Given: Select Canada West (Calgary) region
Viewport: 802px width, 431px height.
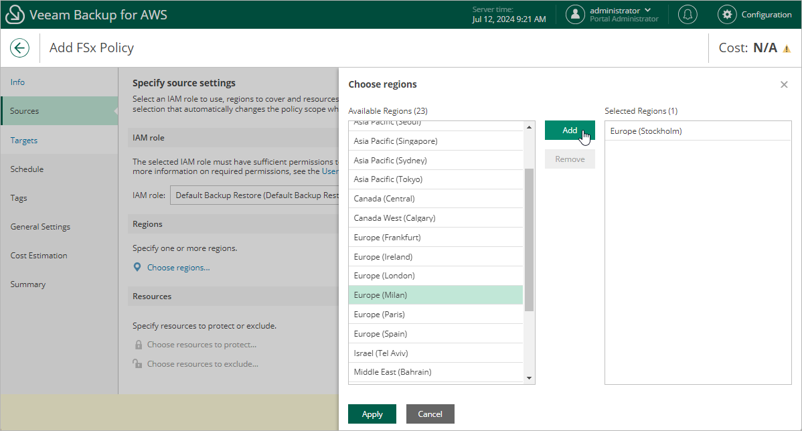Looking at the screenshot, I should click(x=436, y=218).
